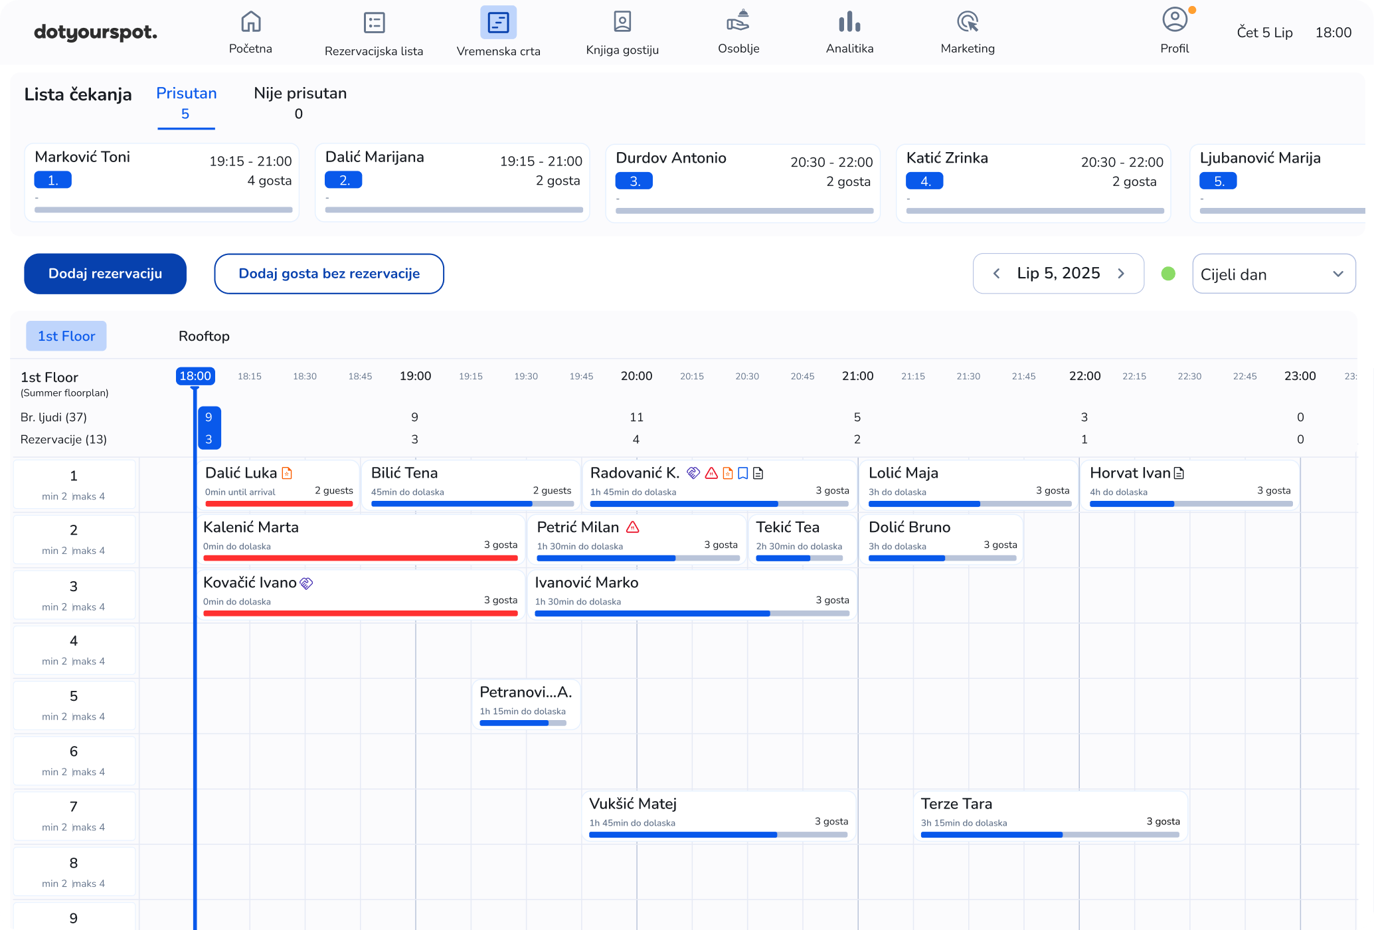Open the Analitika bar chart icon
Screen dimensions: 1374x930
849,22
